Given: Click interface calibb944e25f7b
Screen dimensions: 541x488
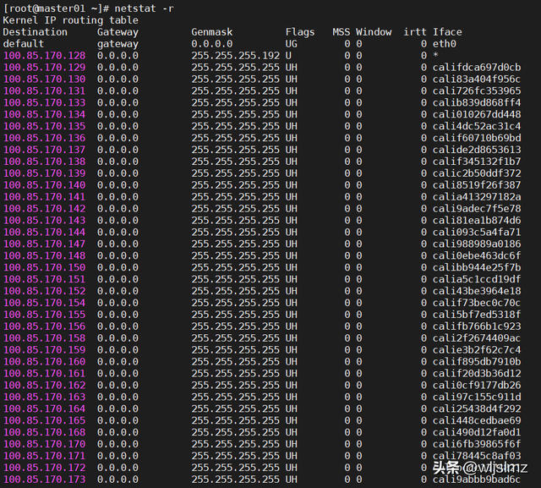Looking at the screenshot, I should pos(477,267).
